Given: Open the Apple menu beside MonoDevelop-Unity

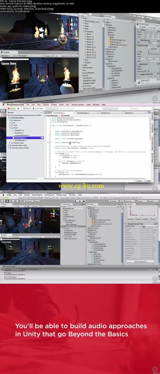Looking at the screenshot, I should click(x=3, y=104).
